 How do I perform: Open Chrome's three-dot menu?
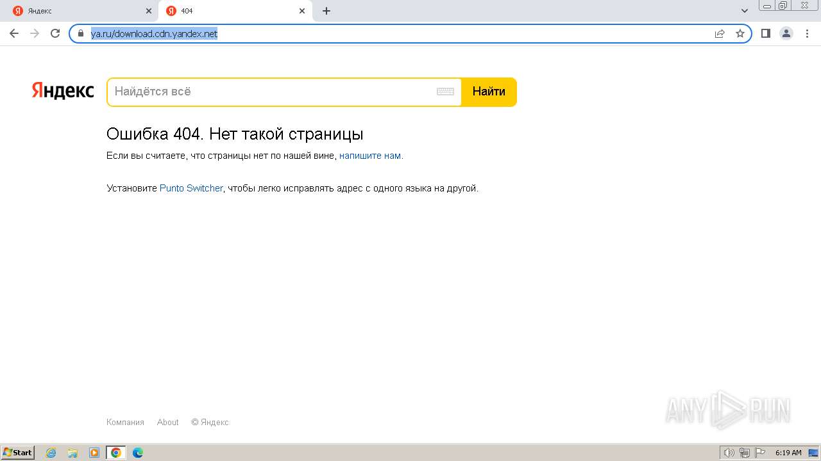(x=807, y=33)
